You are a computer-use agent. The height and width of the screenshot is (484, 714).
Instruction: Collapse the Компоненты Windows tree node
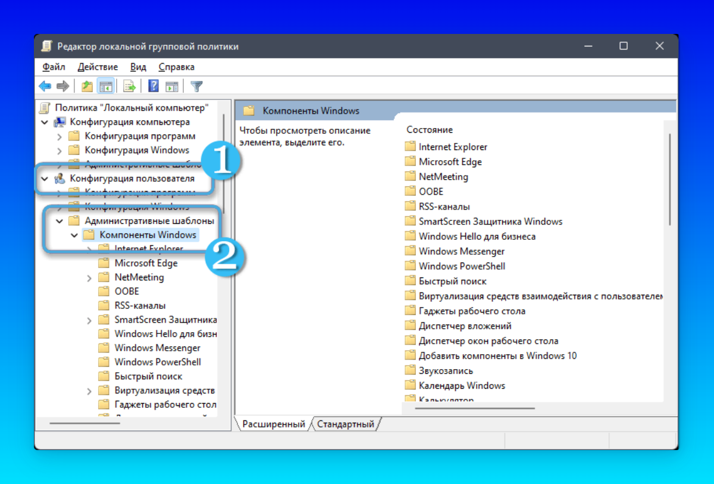74,235
